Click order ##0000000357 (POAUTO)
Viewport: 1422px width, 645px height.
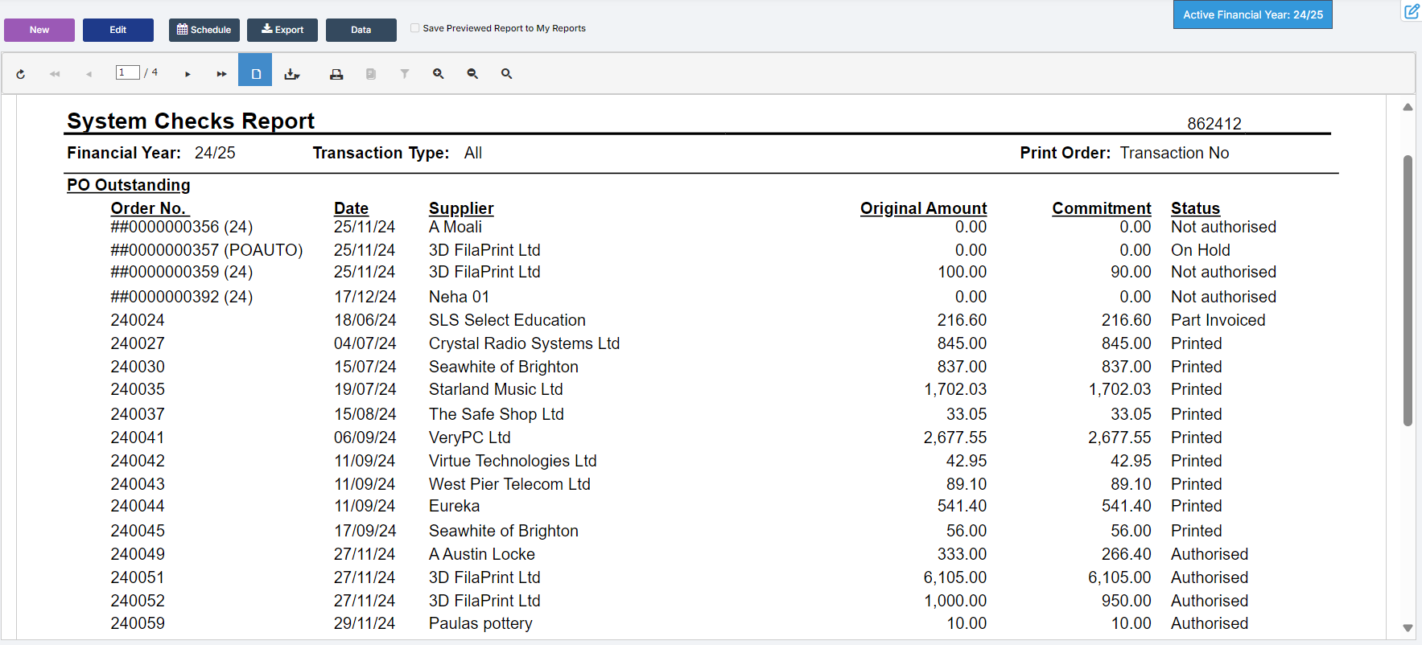pyautogui.click(x=207, y=250)
